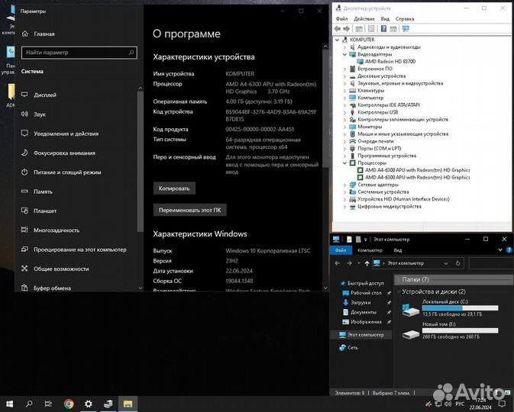This screenshot has height=412, width=514.
Task: Click the forward arrow in Device Manager toolbar
Action: click(x=346, y=29)
